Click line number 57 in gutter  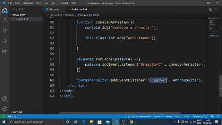point(52,59)
